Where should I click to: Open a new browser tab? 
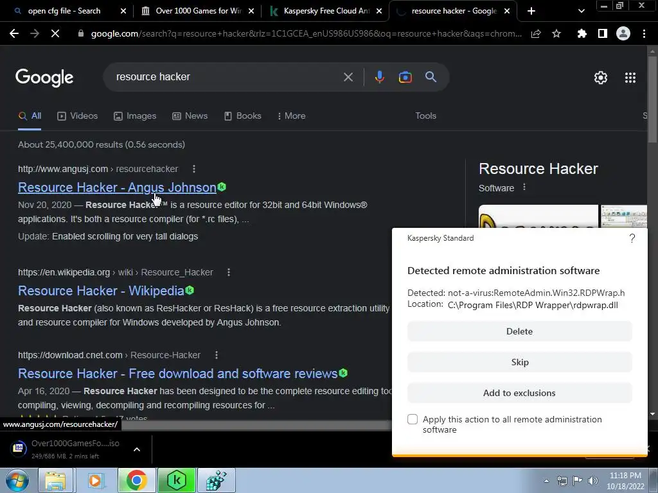[531, 11]
